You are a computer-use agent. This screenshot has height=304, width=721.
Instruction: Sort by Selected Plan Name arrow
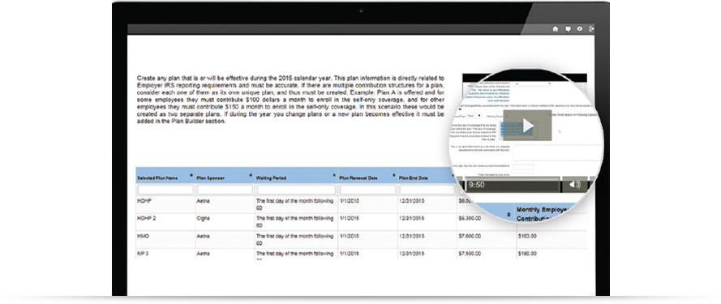click(191, 175)
